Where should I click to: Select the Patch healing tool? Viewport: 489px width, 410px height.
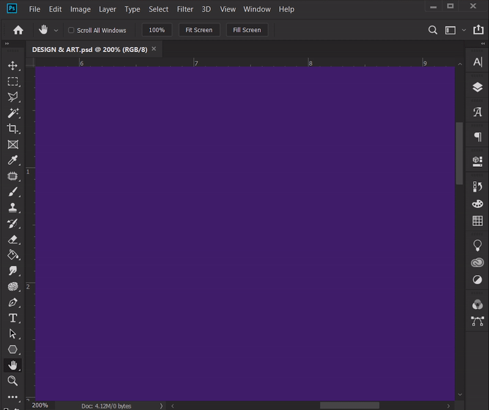[13, 176]
